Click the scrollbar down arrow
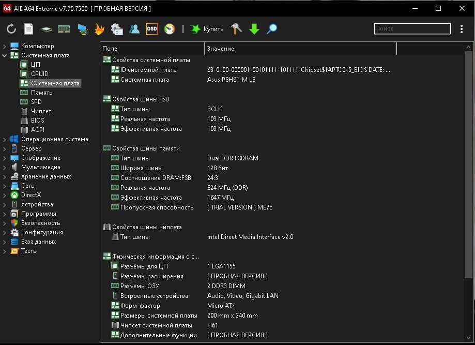The height and width of the screenshot is (345, 475). [x=468, y=337]
